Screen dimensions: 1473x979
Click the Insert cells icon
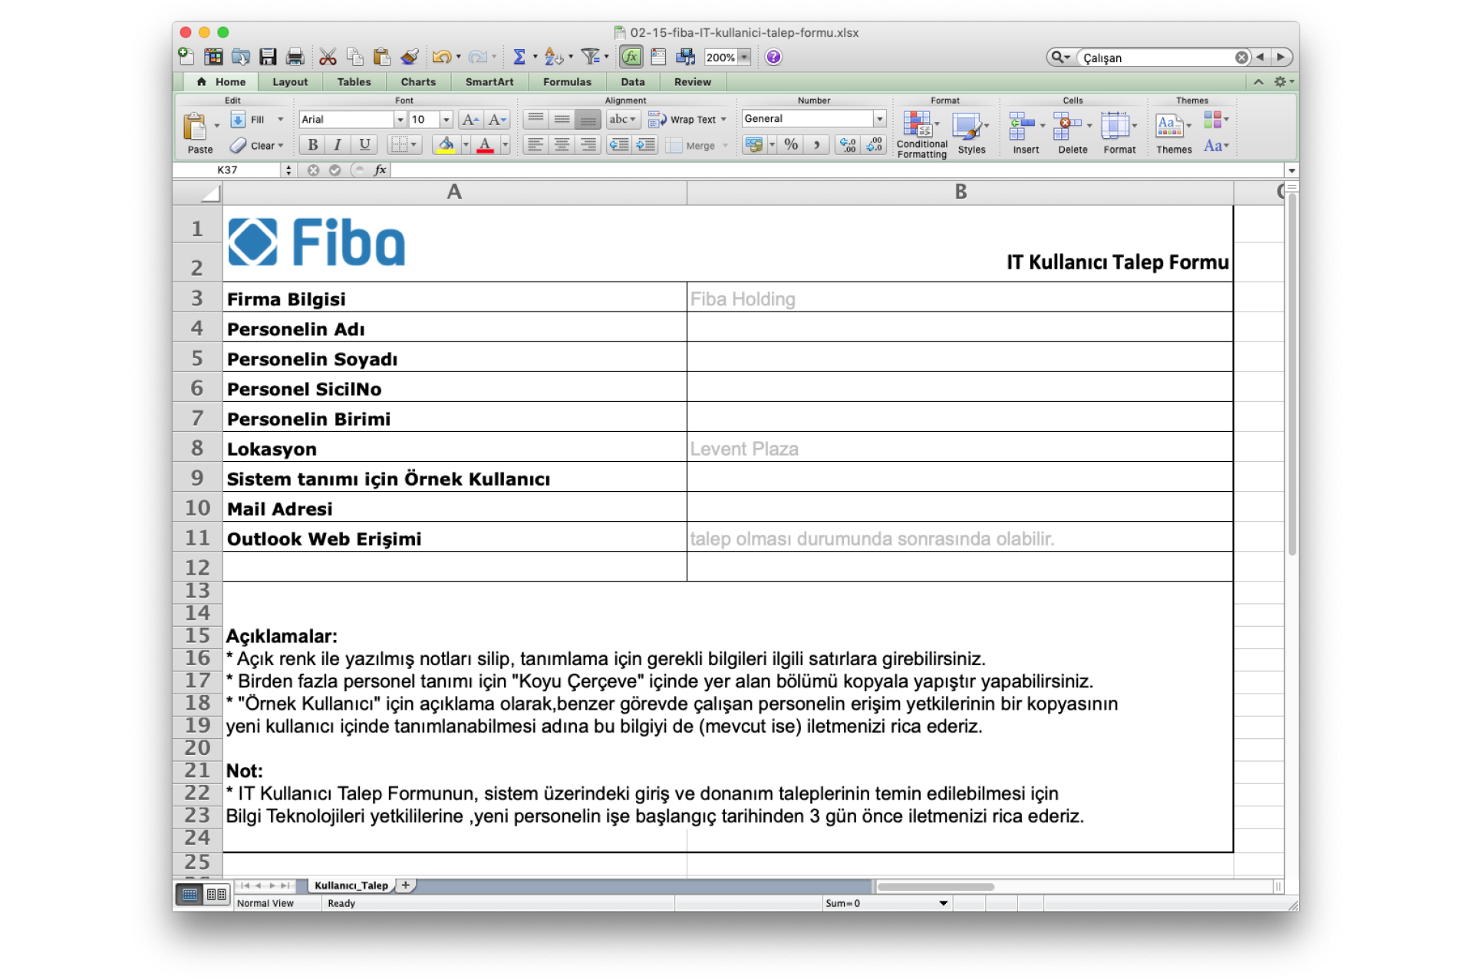(x=1021, y=126)
